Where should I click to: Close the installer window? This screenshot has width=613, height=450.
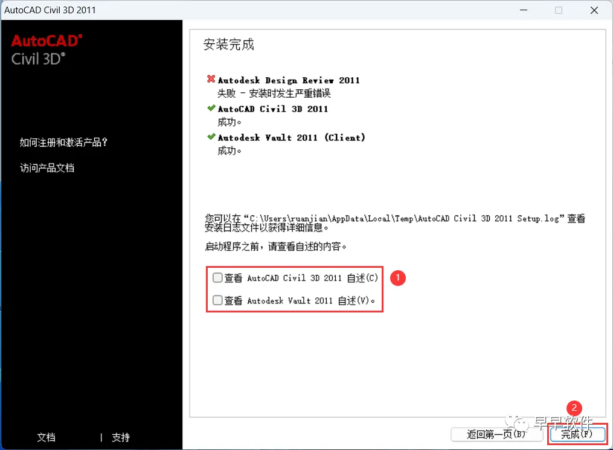point(594,10)
